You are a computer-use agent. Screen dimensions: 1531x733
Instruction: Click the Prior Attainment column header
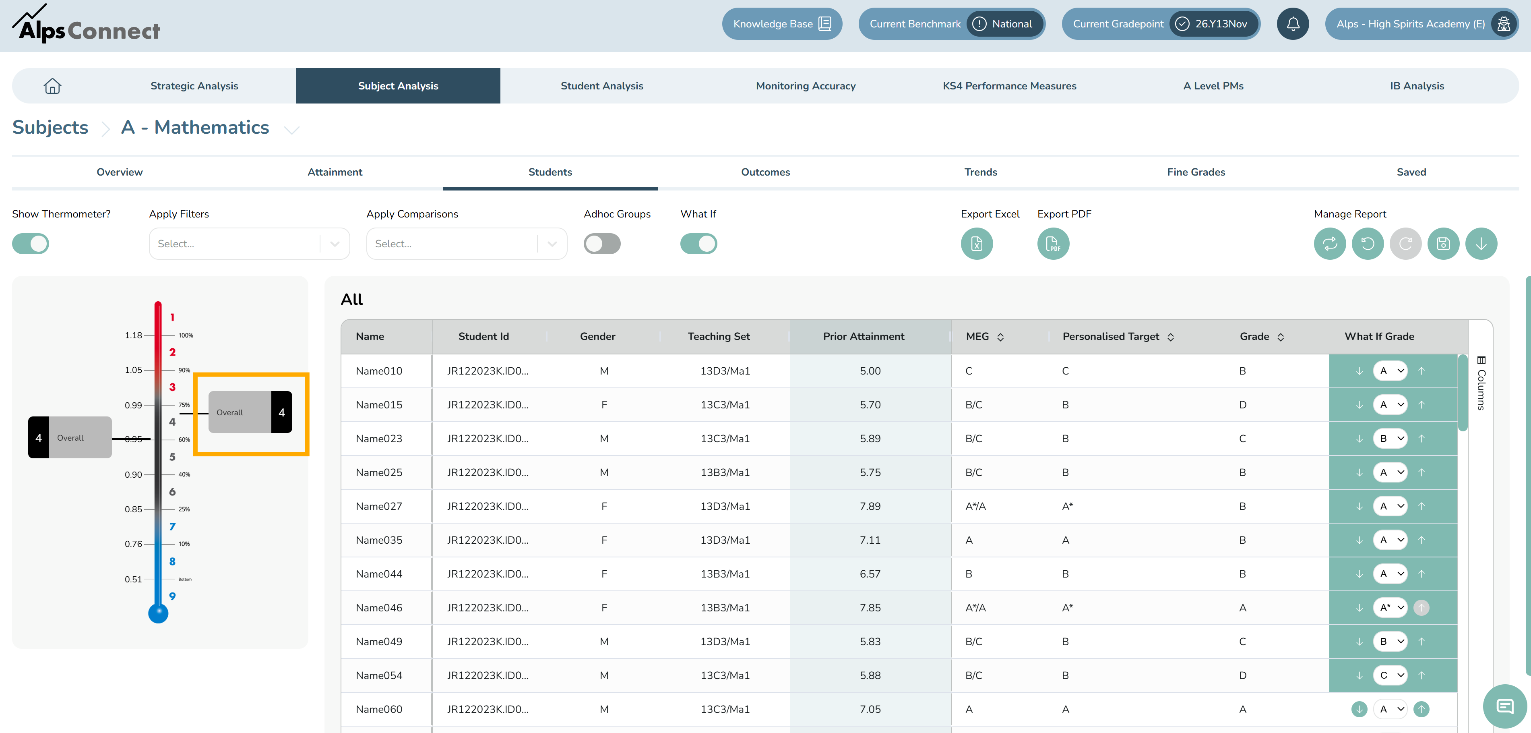pos(870,337)
